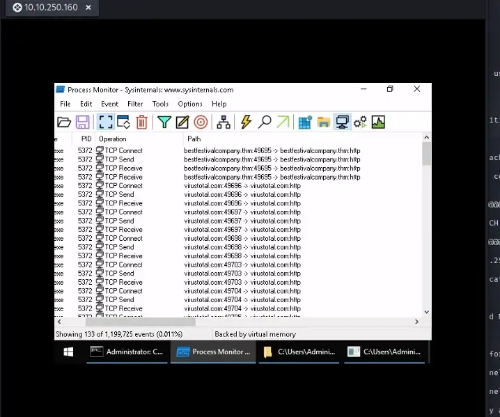Click the event count in the status bar
The height and width of the screenshot is (417, 500).
click(x=119, y=334)
